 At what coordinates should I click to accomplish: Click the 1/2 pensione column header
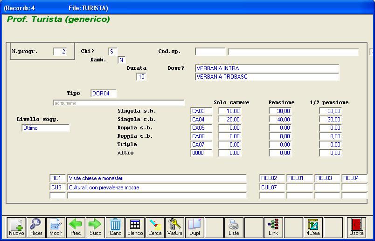(x=329, y=102)
